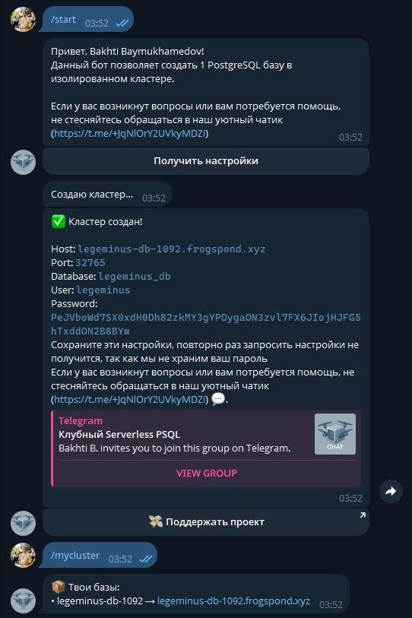
Task: Click the bot avatar beside Твои базы message
Action: tap(23, 601)
